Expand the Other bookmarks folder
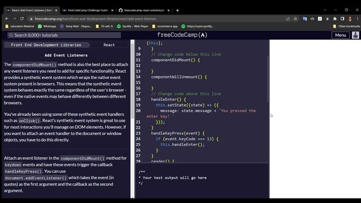The height and width of the screenshot is (203, 361). [x=346, y=27]
